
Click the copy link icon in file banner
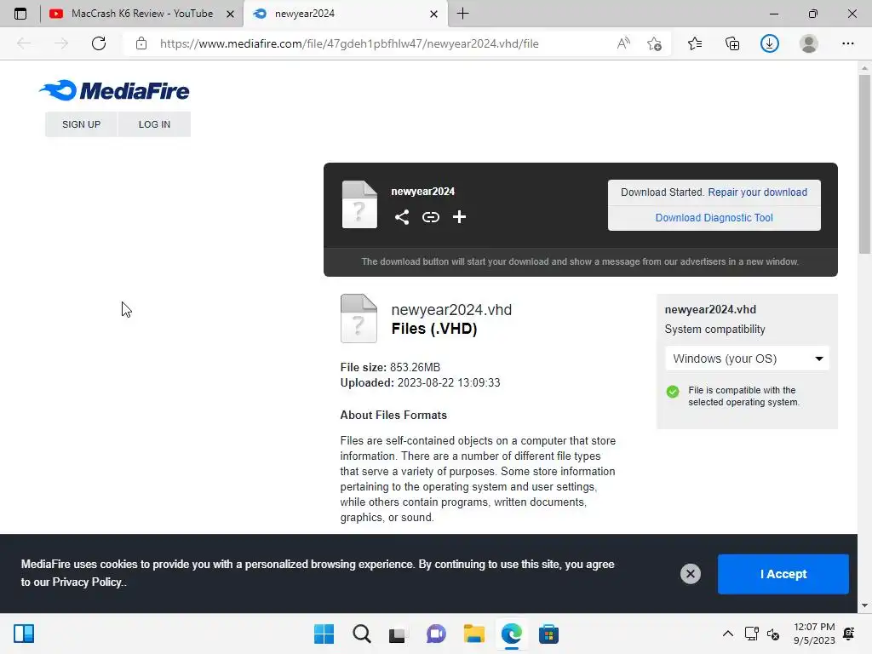tap(430, 217)
